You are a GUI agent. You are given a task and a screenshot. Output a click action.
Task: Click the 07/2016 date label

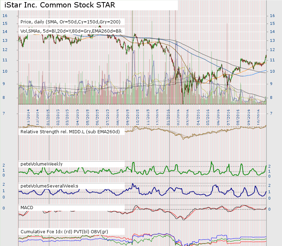pyautogui.click(x=228, y=117)
